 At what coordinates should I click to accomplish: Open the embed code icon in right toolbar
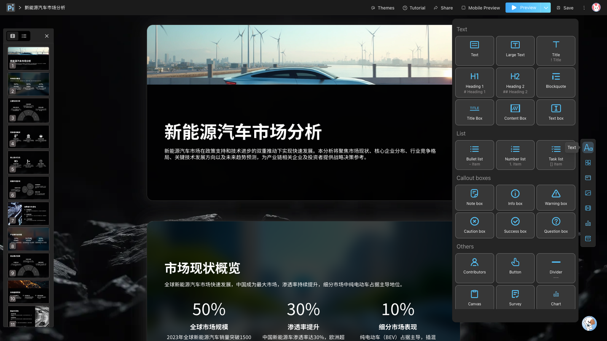point(588,238)
